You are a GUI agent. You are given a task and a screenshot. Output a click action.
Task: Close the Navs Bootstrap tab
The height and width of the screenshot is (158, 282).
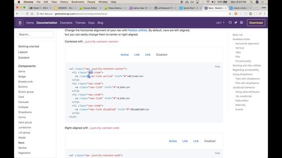[x=225, y=8]
